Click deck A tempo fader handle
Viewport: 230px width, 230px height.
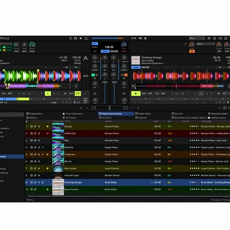(86, 76)
